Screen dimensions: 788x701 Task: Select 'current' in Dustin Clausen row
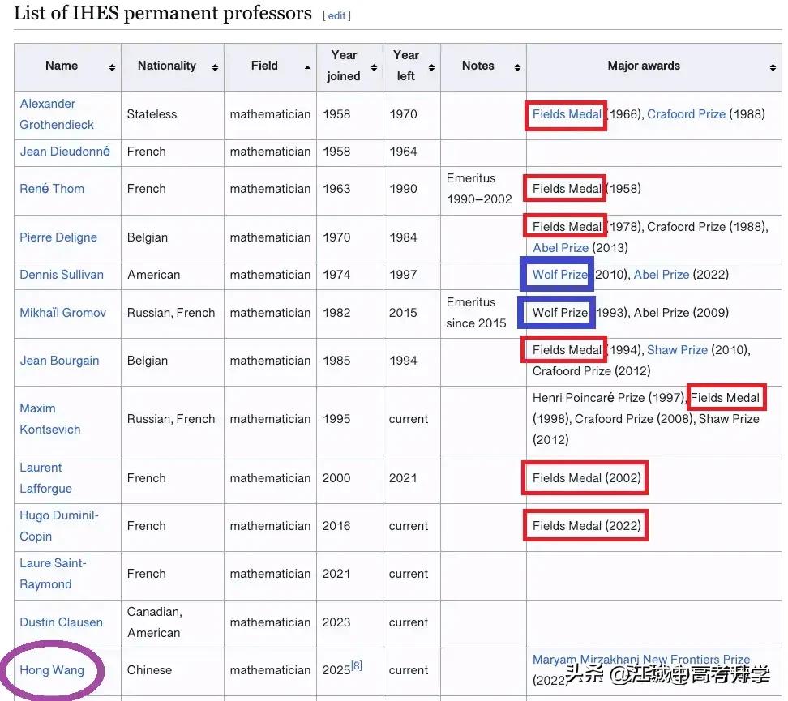coord(408,622)
